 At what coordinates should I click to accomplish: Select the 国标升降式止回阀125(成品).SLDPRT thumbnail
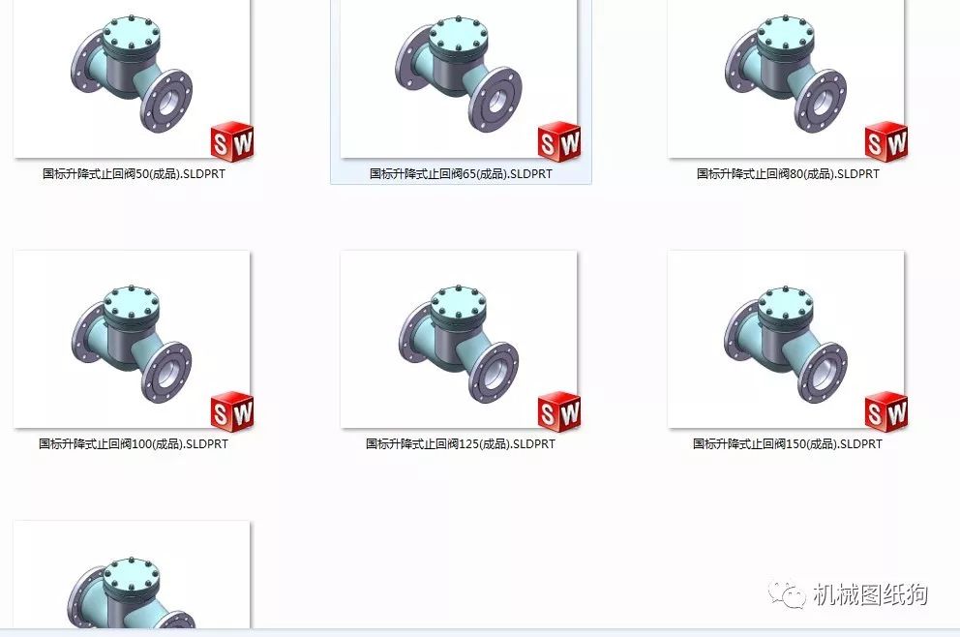459,339
